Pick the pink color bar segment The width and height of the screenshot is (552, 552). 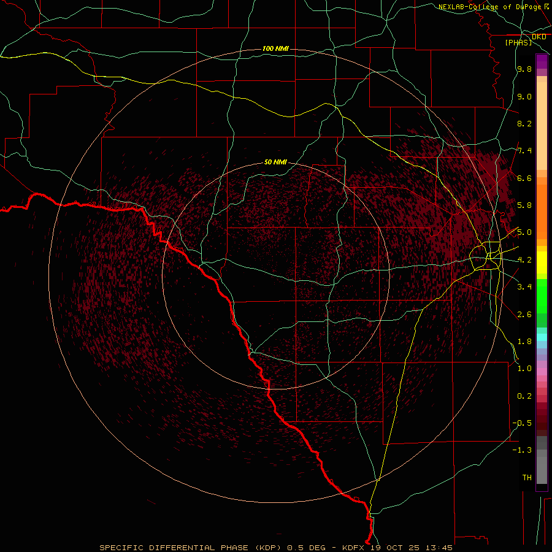(x=542, y=372)
